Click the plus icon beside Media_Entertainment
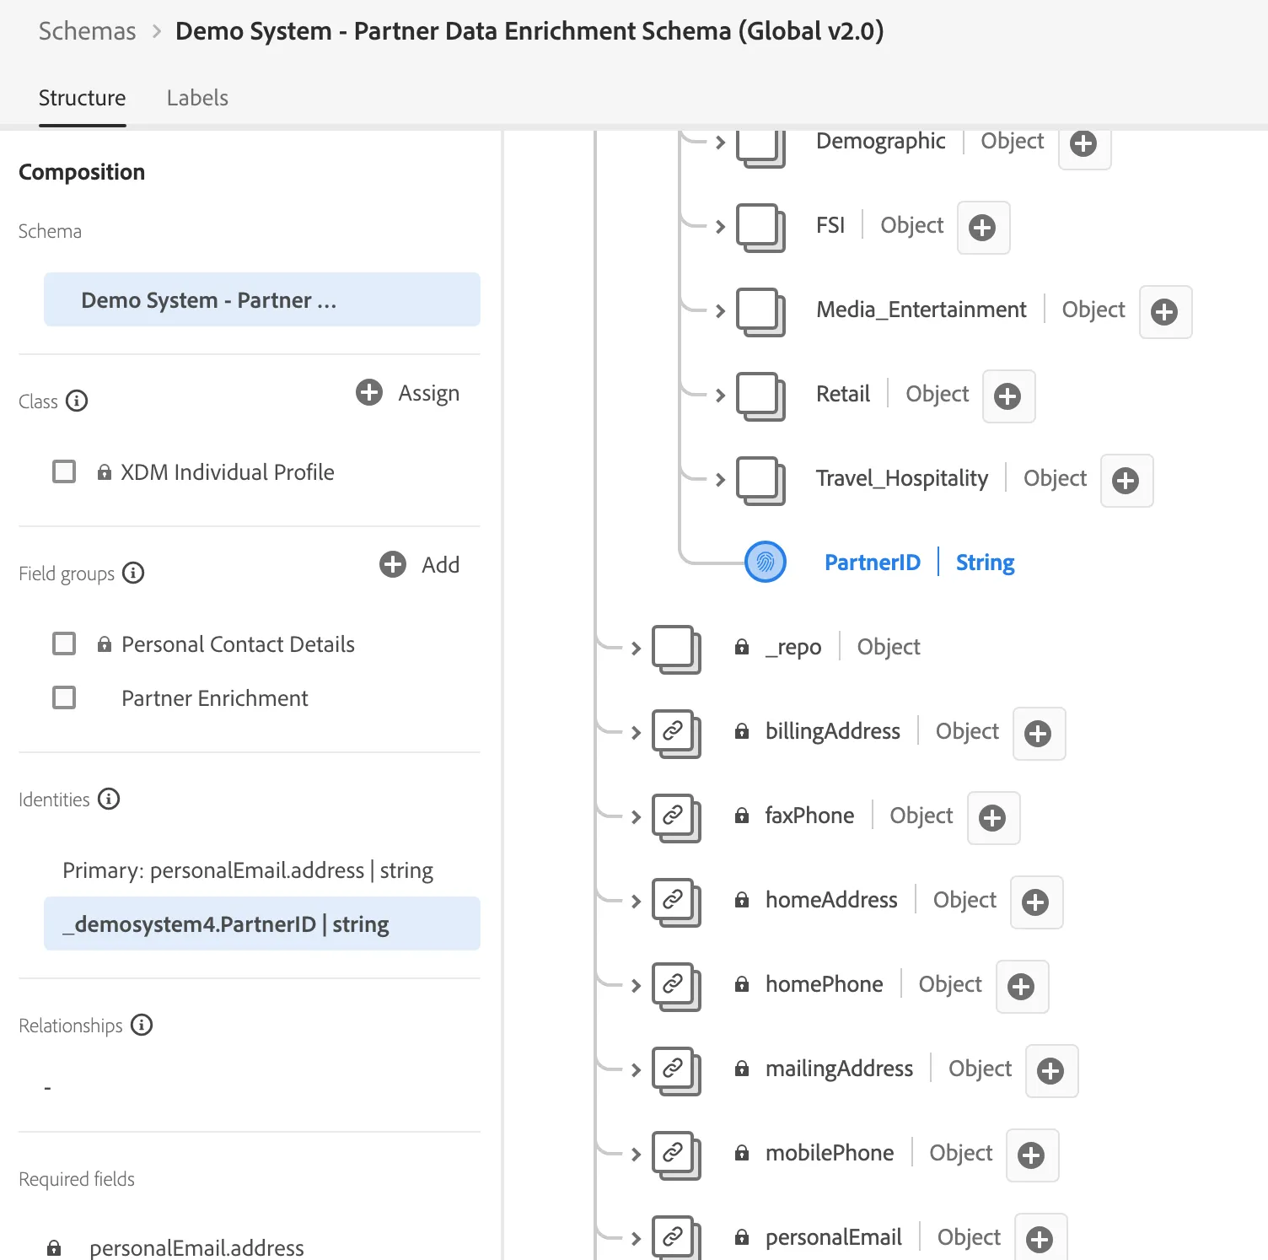 1165,312
